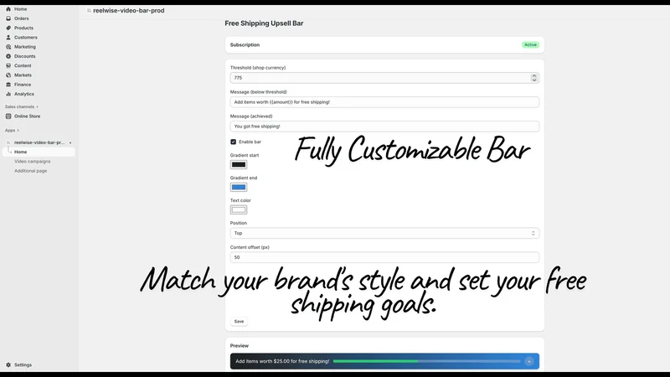Expand the Apps section chevron
670x377 pixels.
click(18, 130)
